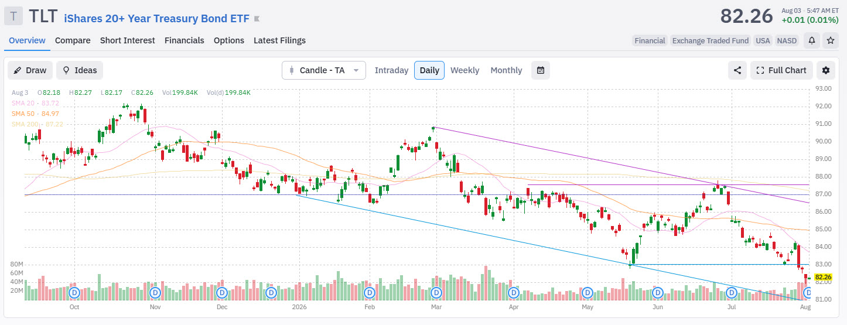Share the chart using the share icon

(737, 70)
